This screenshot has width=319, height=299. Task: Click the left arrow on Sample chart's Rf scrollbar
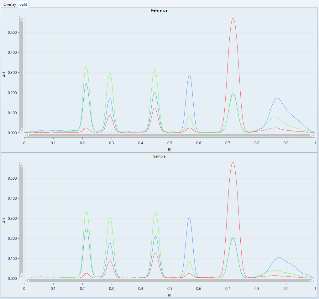(26, 281)
